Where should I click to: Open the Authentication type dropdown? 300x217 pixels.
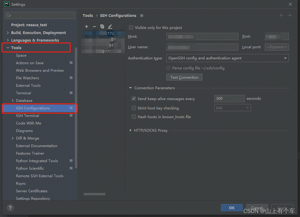(227, 58)
